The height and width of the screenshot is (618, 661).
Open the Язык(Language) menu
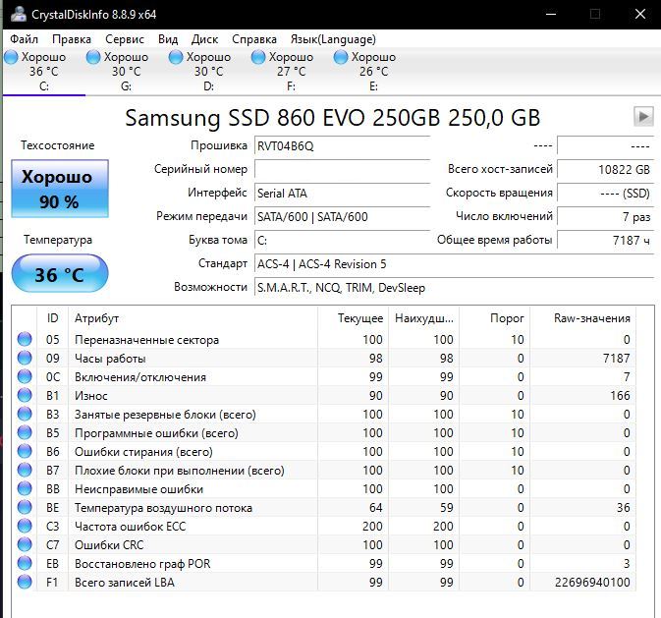pos(333,39)
